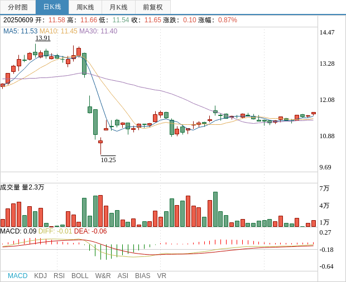Show the BIAS indicator
Viewport: 346px width, 282px height.
142,275
